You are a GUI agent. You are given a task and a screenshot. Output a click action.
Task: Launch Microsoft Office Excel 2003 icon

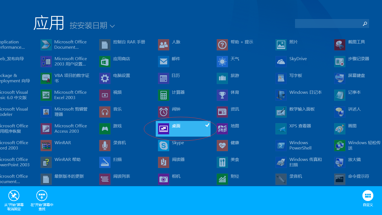pyautogui.click(x=46, y=95)
